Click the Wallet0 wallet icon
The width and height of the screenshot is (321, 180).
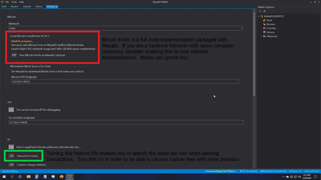pos(262,16)
